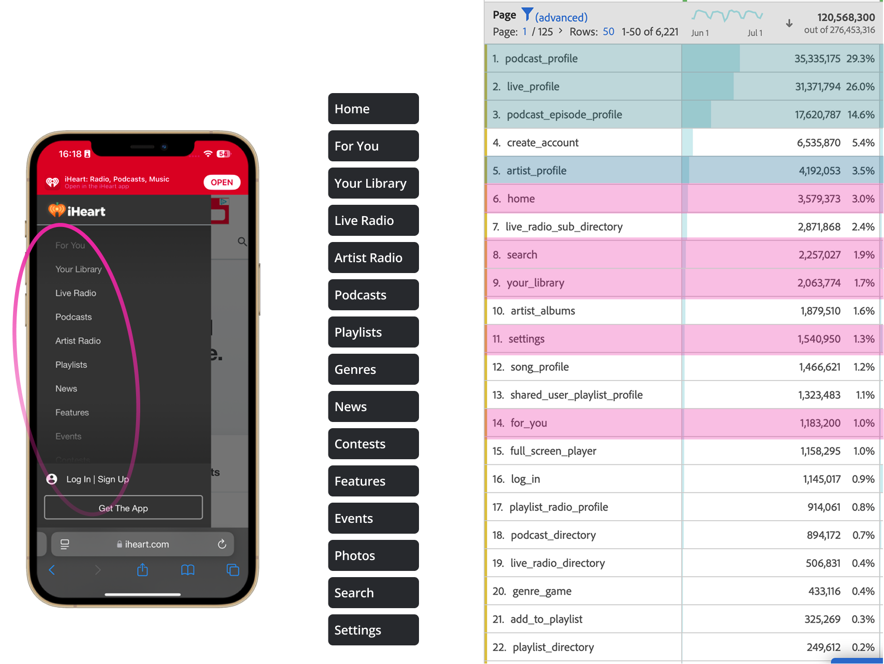The height and width of the screenshot is (664, 884).
Task: Click the dark For You label button
Action: pyautogui.click(x=373, y=146)
